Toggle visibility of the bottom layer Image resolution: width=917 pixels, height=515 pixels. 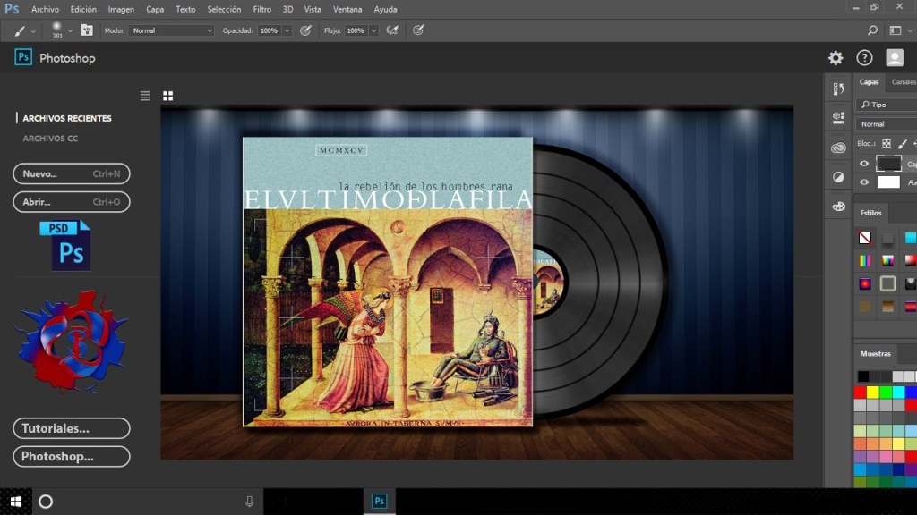tap(864, 182)
